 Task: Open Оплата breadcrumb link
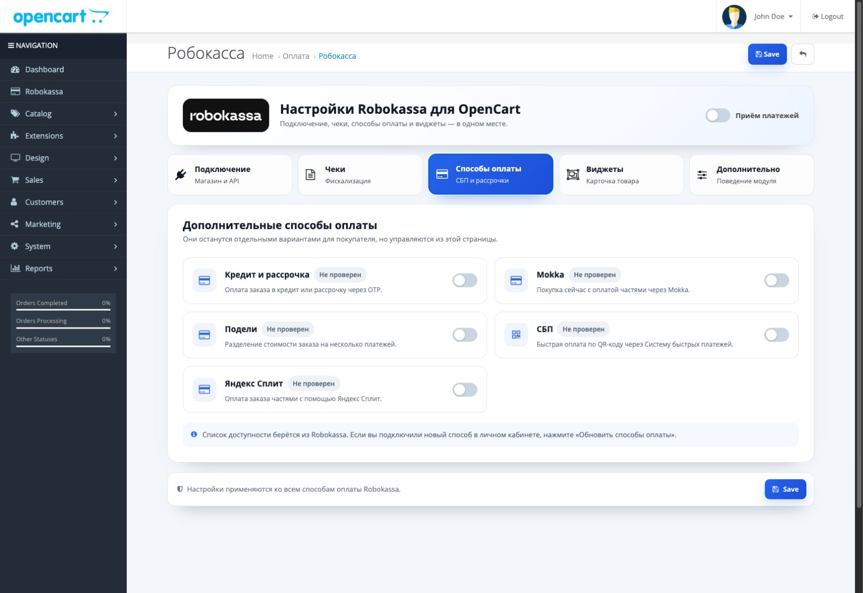click(296, 56)
